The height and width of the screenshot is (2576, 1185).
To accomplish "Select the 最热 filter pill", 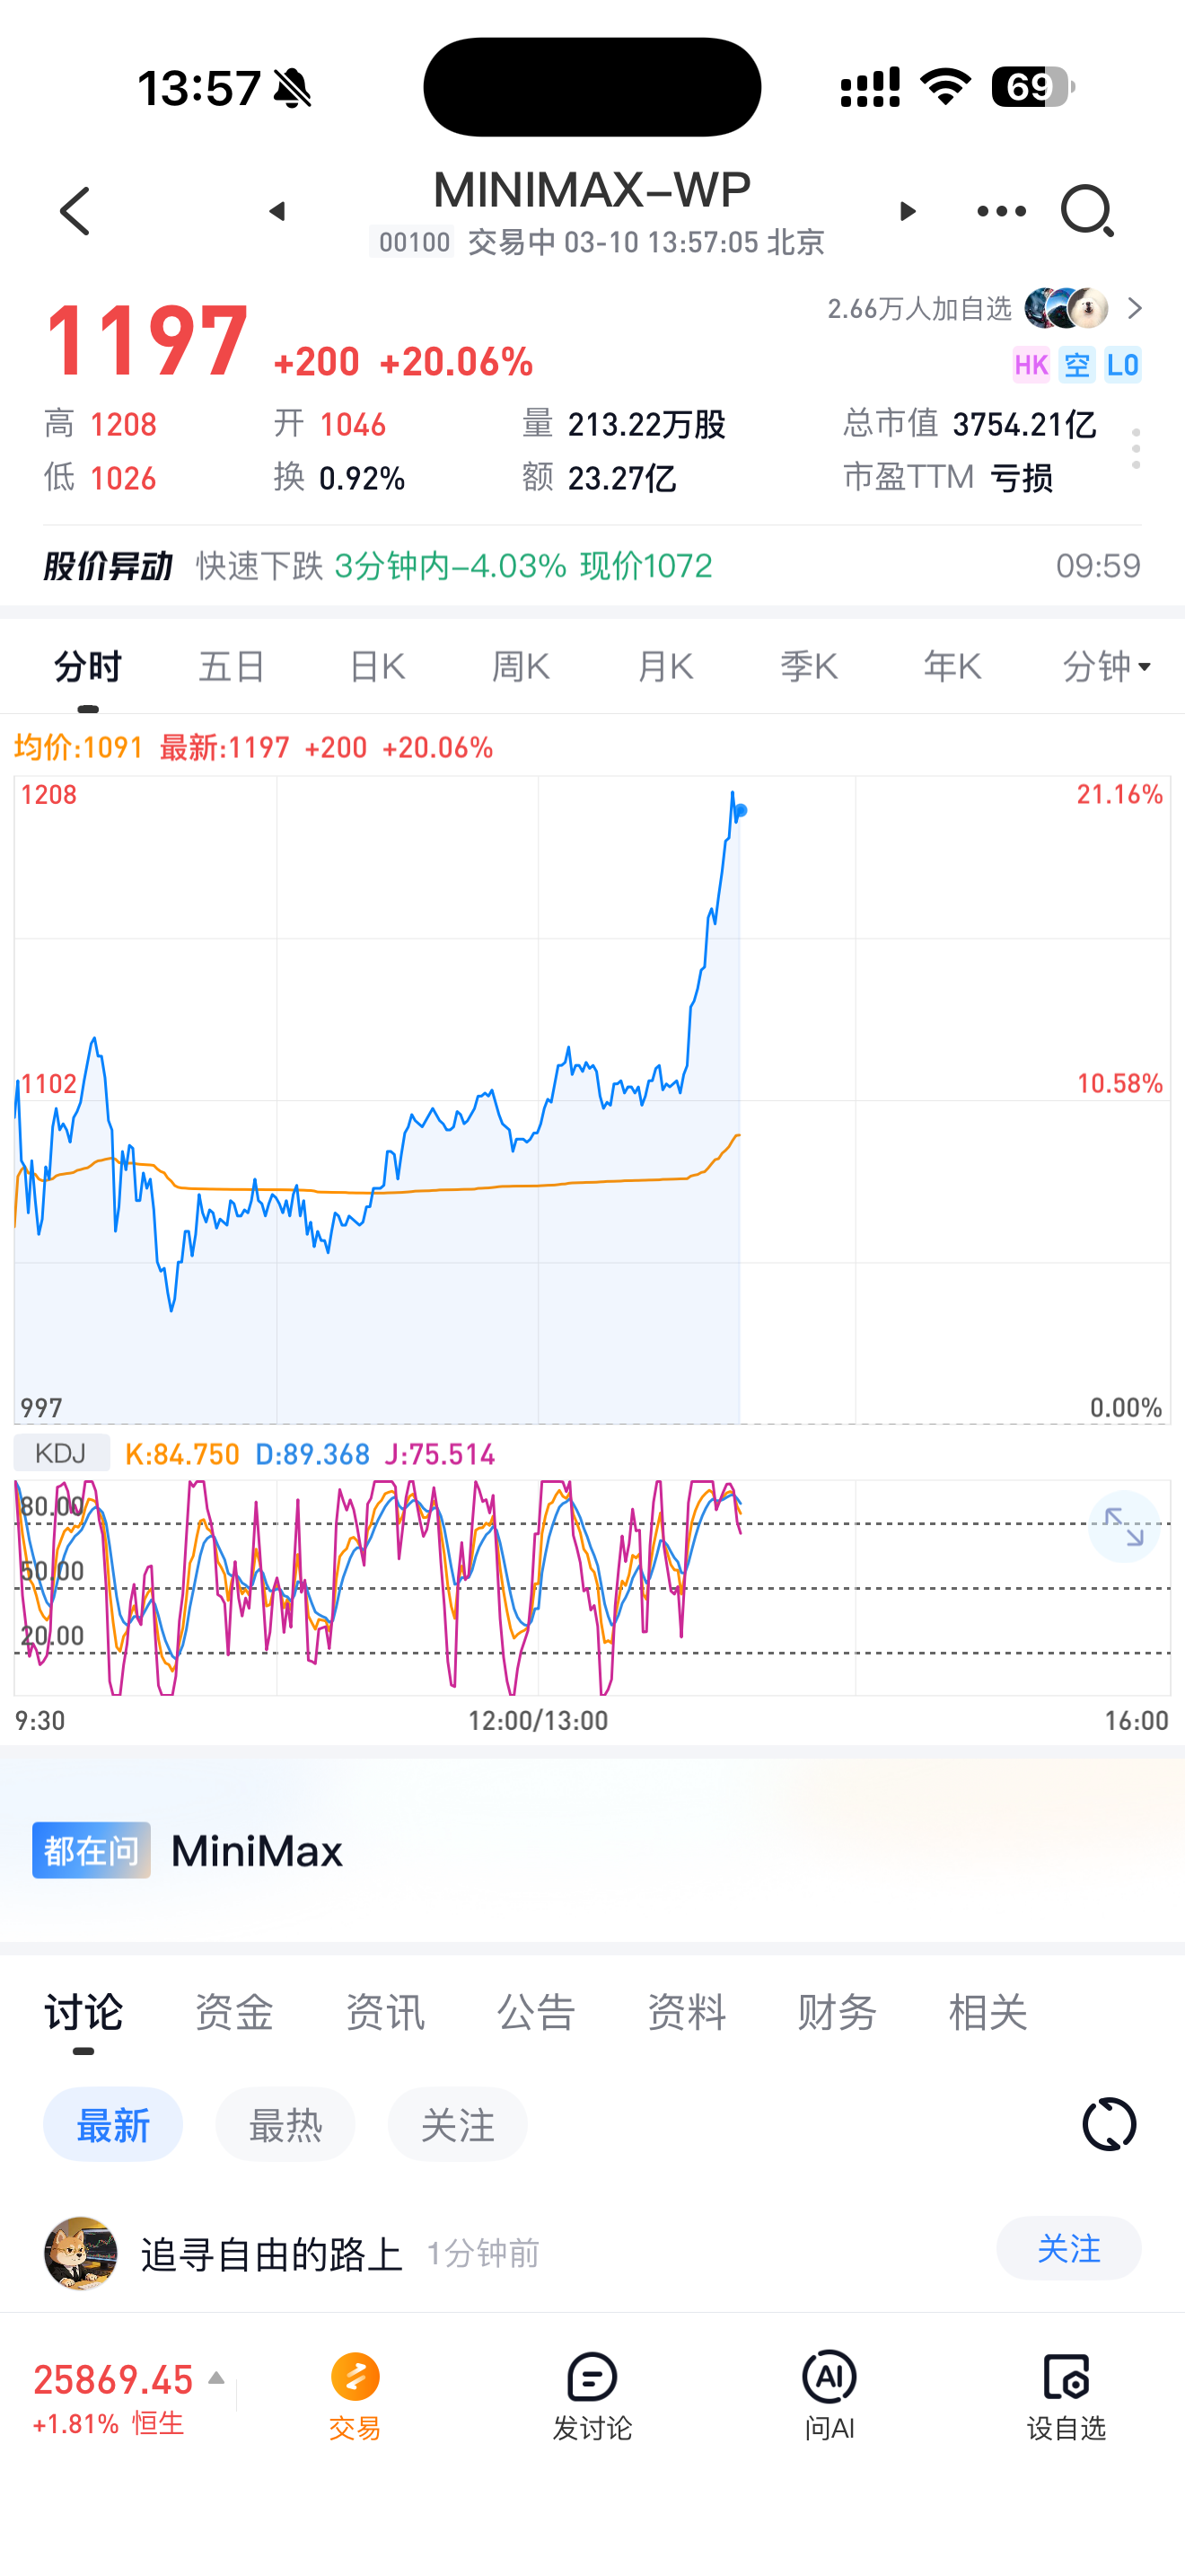I will click(285, 2124).
